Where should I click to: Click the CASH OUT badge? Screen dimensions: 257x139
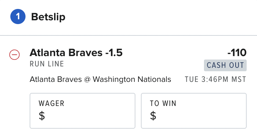point(225,65)
